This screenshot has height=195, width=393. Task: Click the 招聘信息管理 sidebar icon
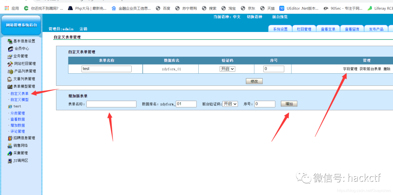(10, 138)
